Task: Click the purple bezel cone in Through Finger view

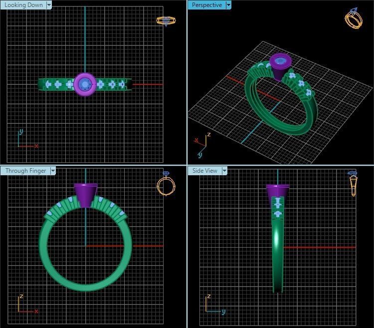Action: click(85, 195)
